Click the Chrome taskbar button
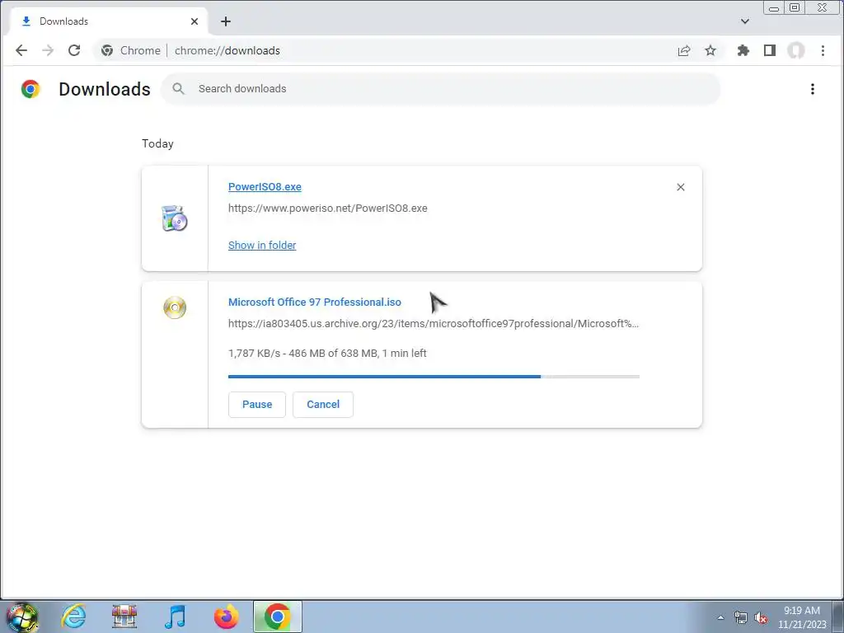Screen dimensions: 844x633 [x=278, y=617]
